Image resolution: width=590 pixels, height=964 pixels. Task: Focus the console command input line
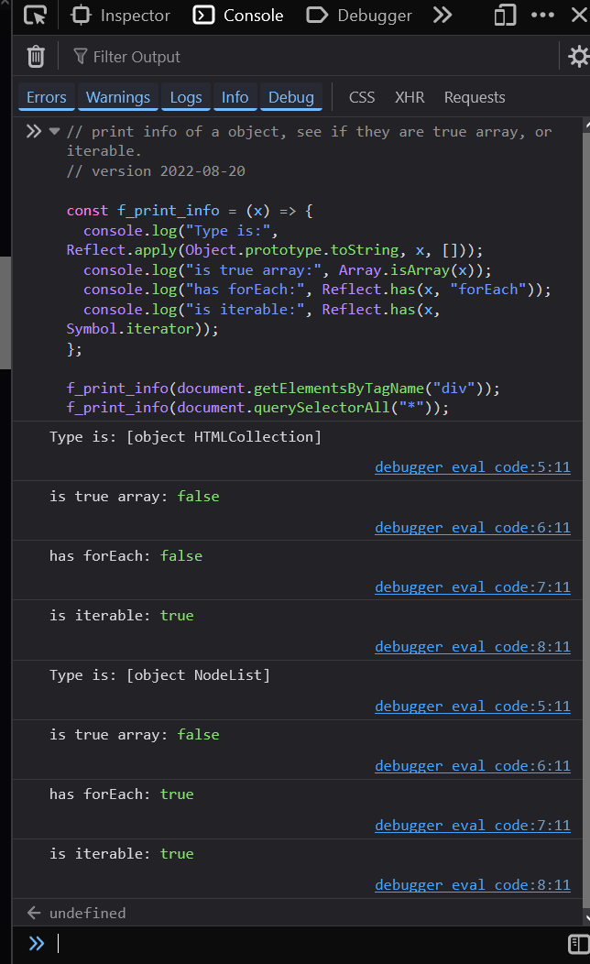pos(307,943)
